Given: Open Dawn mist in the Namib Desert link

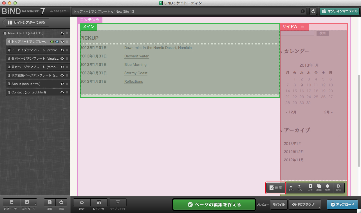Looking at the screenshot, I should click(158, 48).
